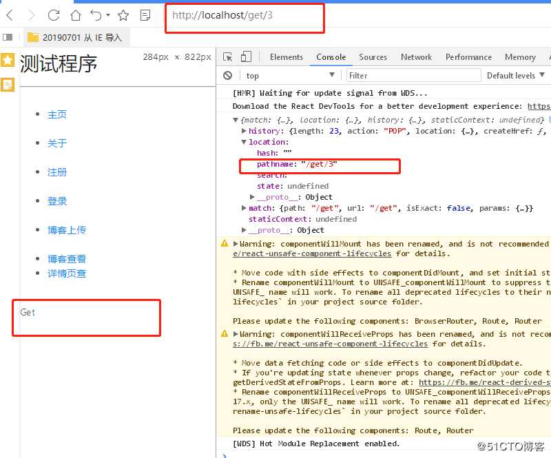
Task: Go to browser home page icon
Action: tap(76, 15)
